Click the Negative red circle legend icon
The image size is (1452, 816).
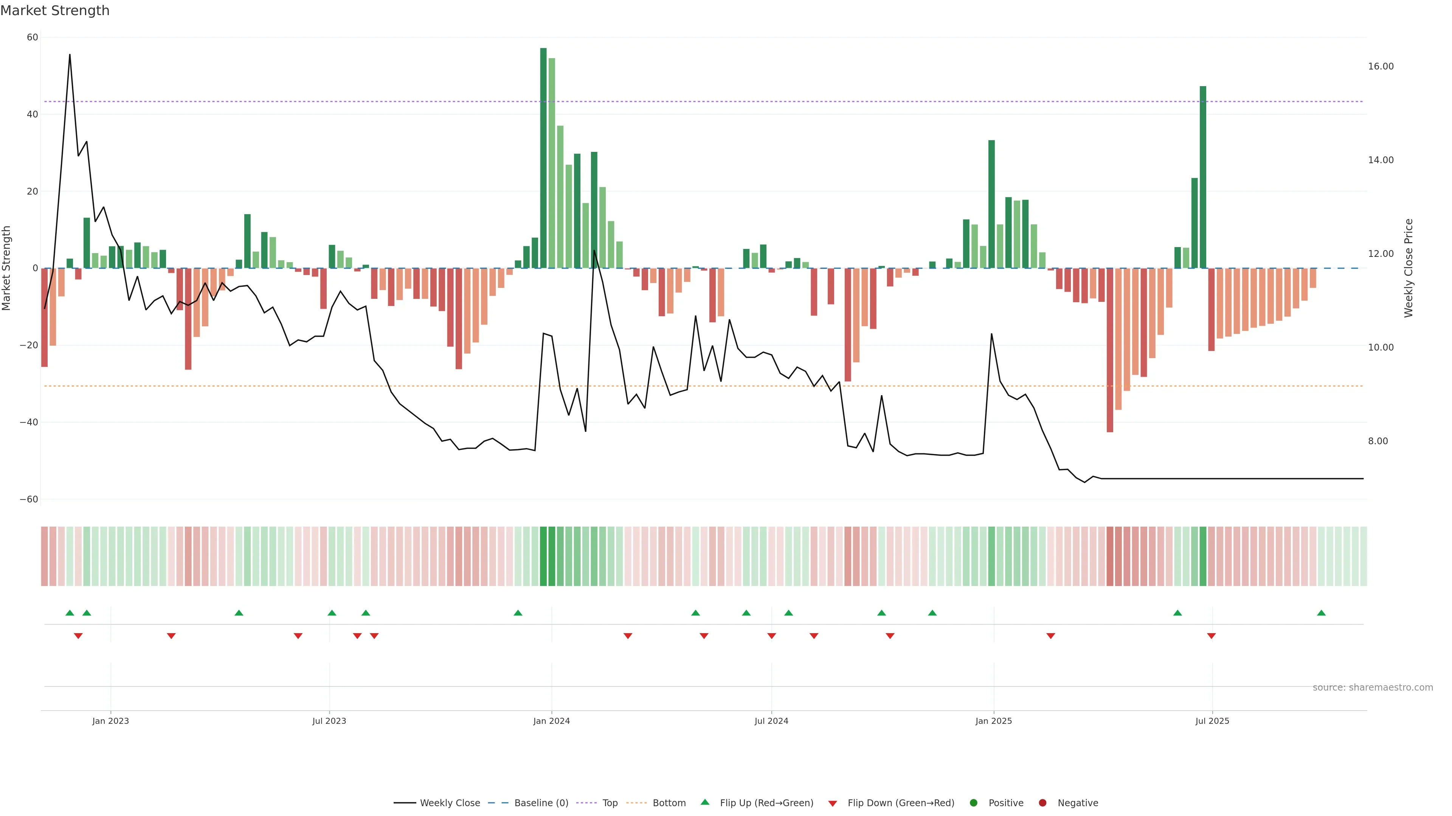click(1042, 803)
